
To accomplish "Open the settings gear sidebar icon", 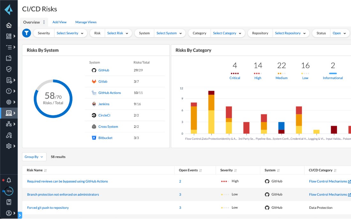I will [x=9, y=146].
